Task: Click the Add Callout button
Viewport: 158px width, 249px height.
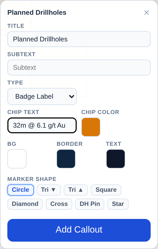Action: pos(79,230)
